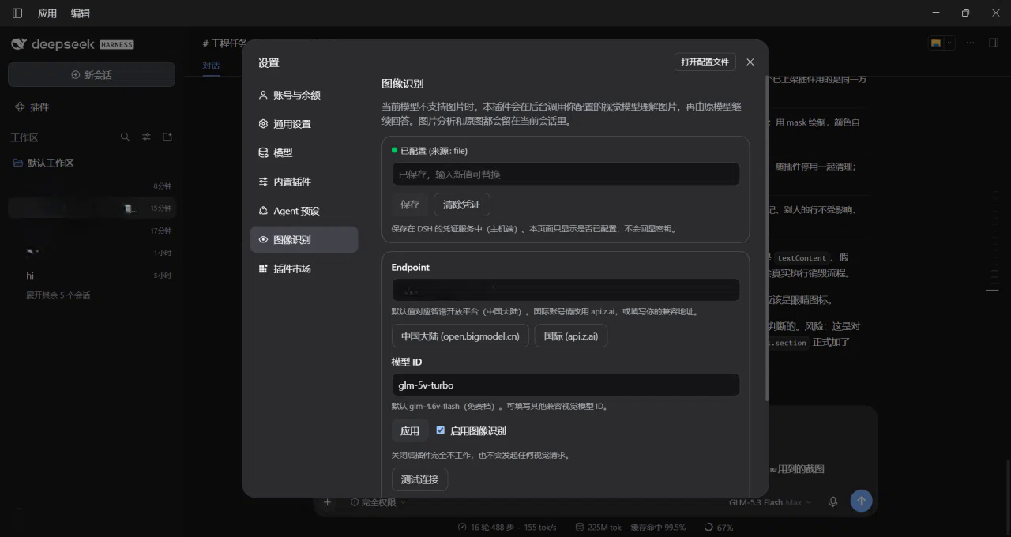Click the 应用 apply button
Viewport: 1011px width, 537px height.
point(410,430)
